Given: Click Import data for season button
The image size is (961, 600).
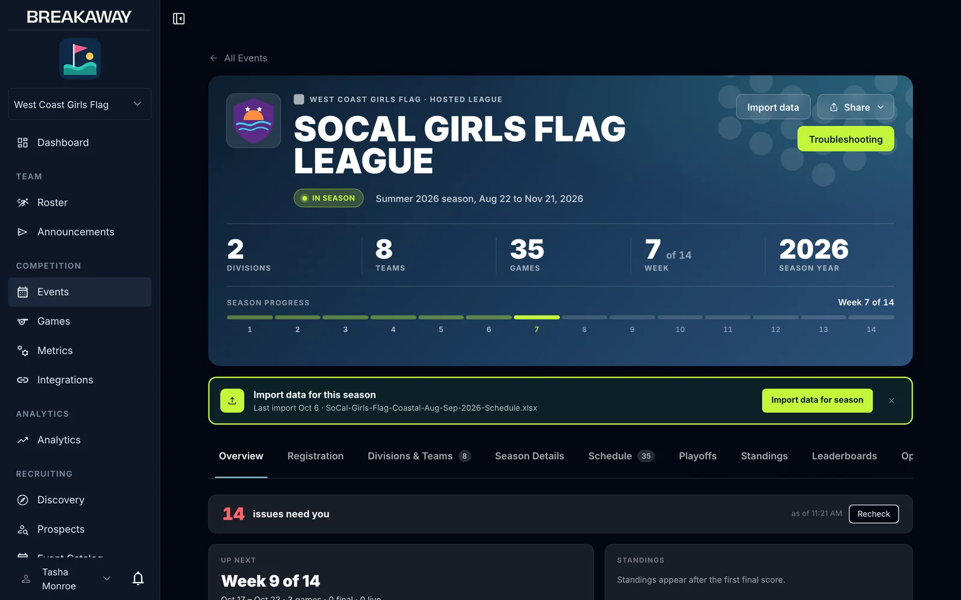Looking at the screenshot, I should (817, 400).
